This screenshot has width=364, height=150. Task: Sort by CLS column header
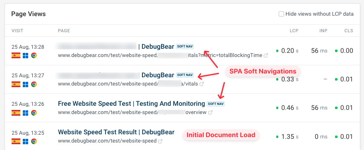click(x=349, y=31)
